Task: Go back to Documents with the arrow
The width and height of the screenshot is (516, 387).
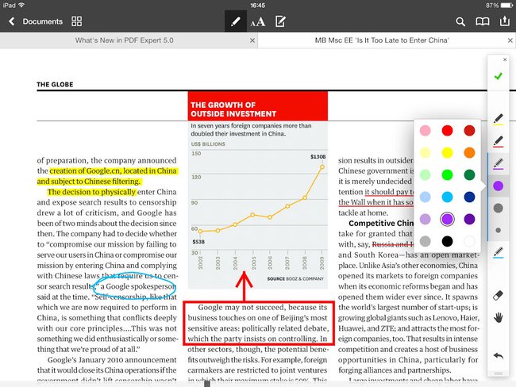Action: (12, 21)
